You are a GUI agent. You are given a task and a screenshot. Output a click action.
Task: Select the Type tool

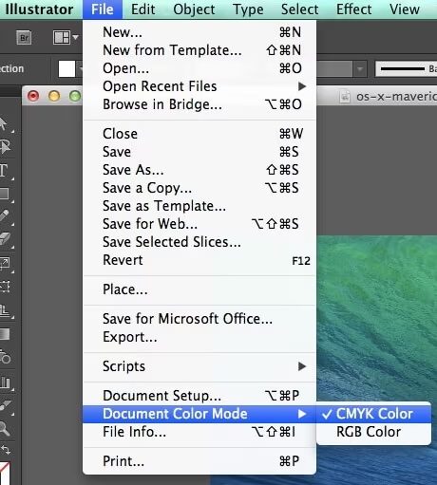point(4,170)
